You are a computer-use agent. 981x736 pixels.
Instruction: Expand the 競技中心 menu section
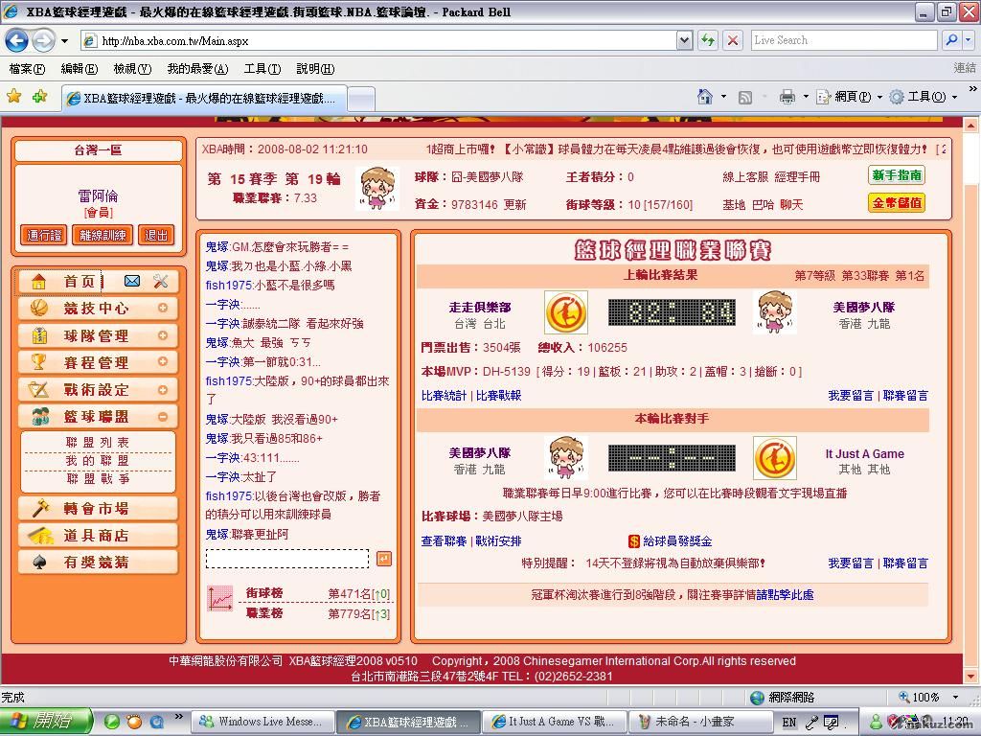(163, 309)
